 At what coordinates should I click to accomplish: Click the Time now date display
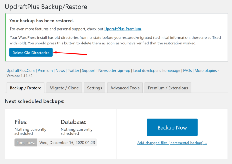click(67, 143)
